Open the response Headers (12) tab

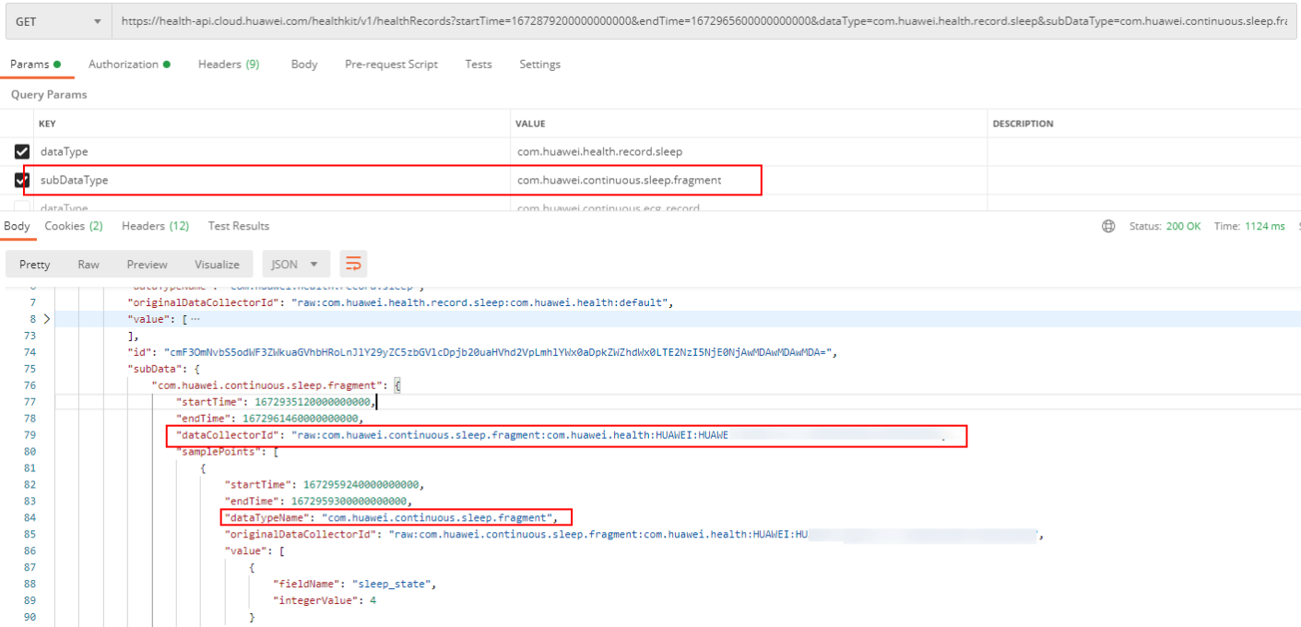155,226
